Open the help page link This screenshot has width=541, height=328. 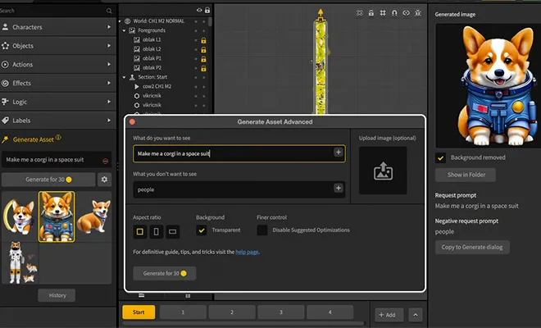pyautogui.click(x=246, y=252)
